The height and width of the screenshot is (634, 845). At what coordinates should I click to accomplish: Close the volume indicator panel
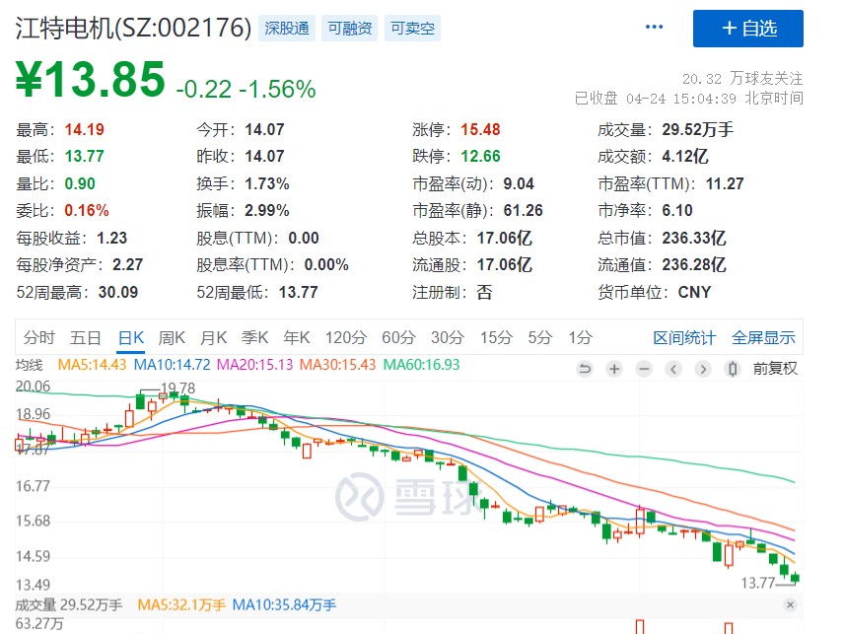pos(790,604)
